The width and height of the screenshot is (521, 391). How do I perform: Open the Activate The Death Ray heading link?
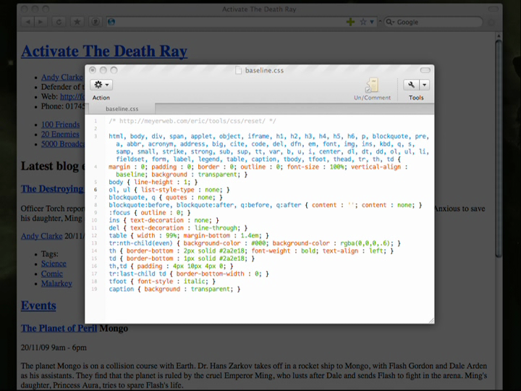pos(104,51)
